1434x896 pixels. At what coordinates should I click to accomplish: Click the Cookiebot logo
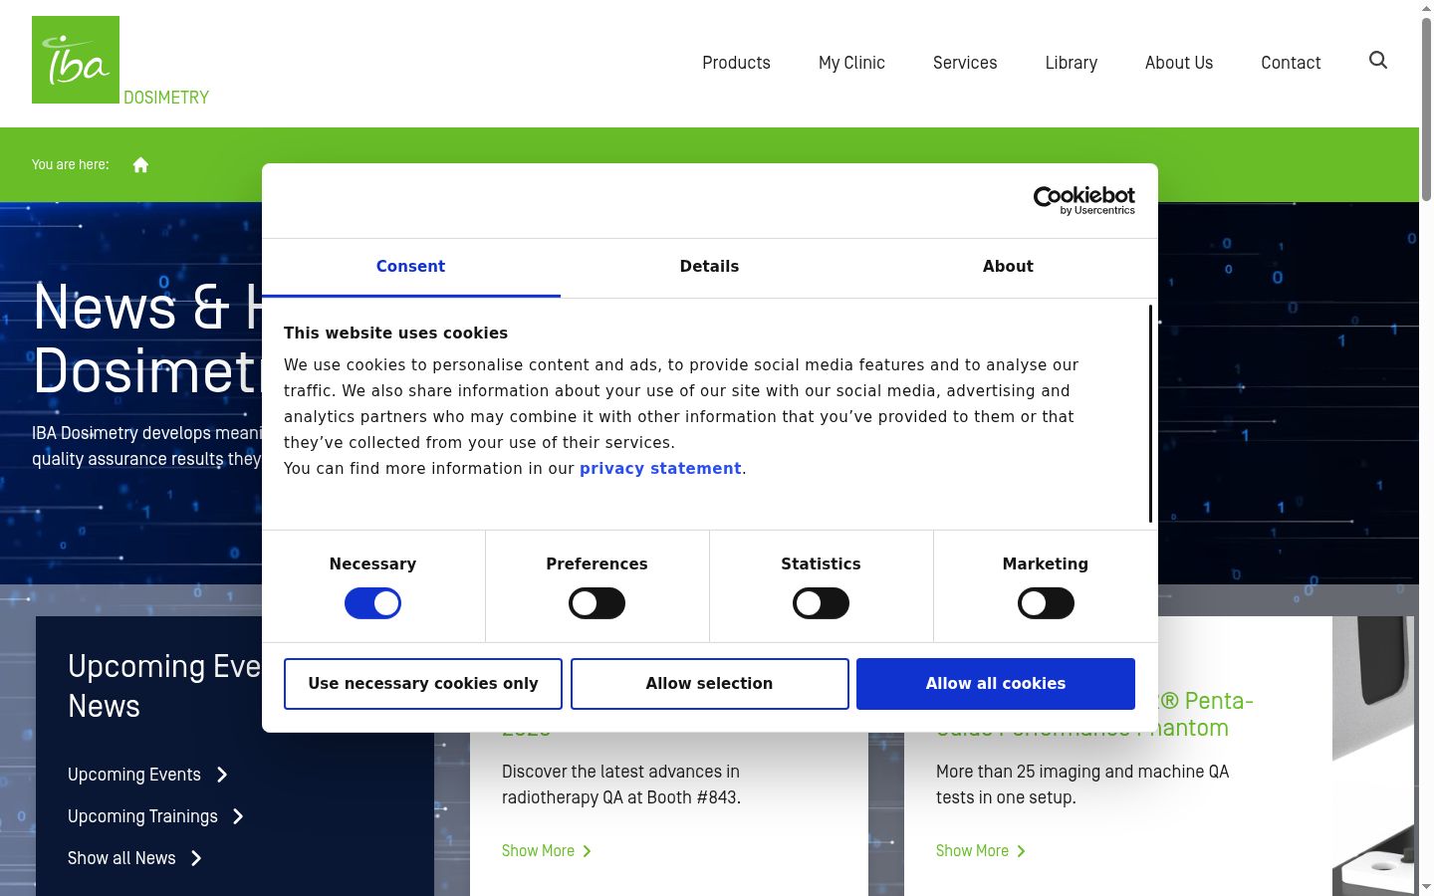[x=1083, y=200]
